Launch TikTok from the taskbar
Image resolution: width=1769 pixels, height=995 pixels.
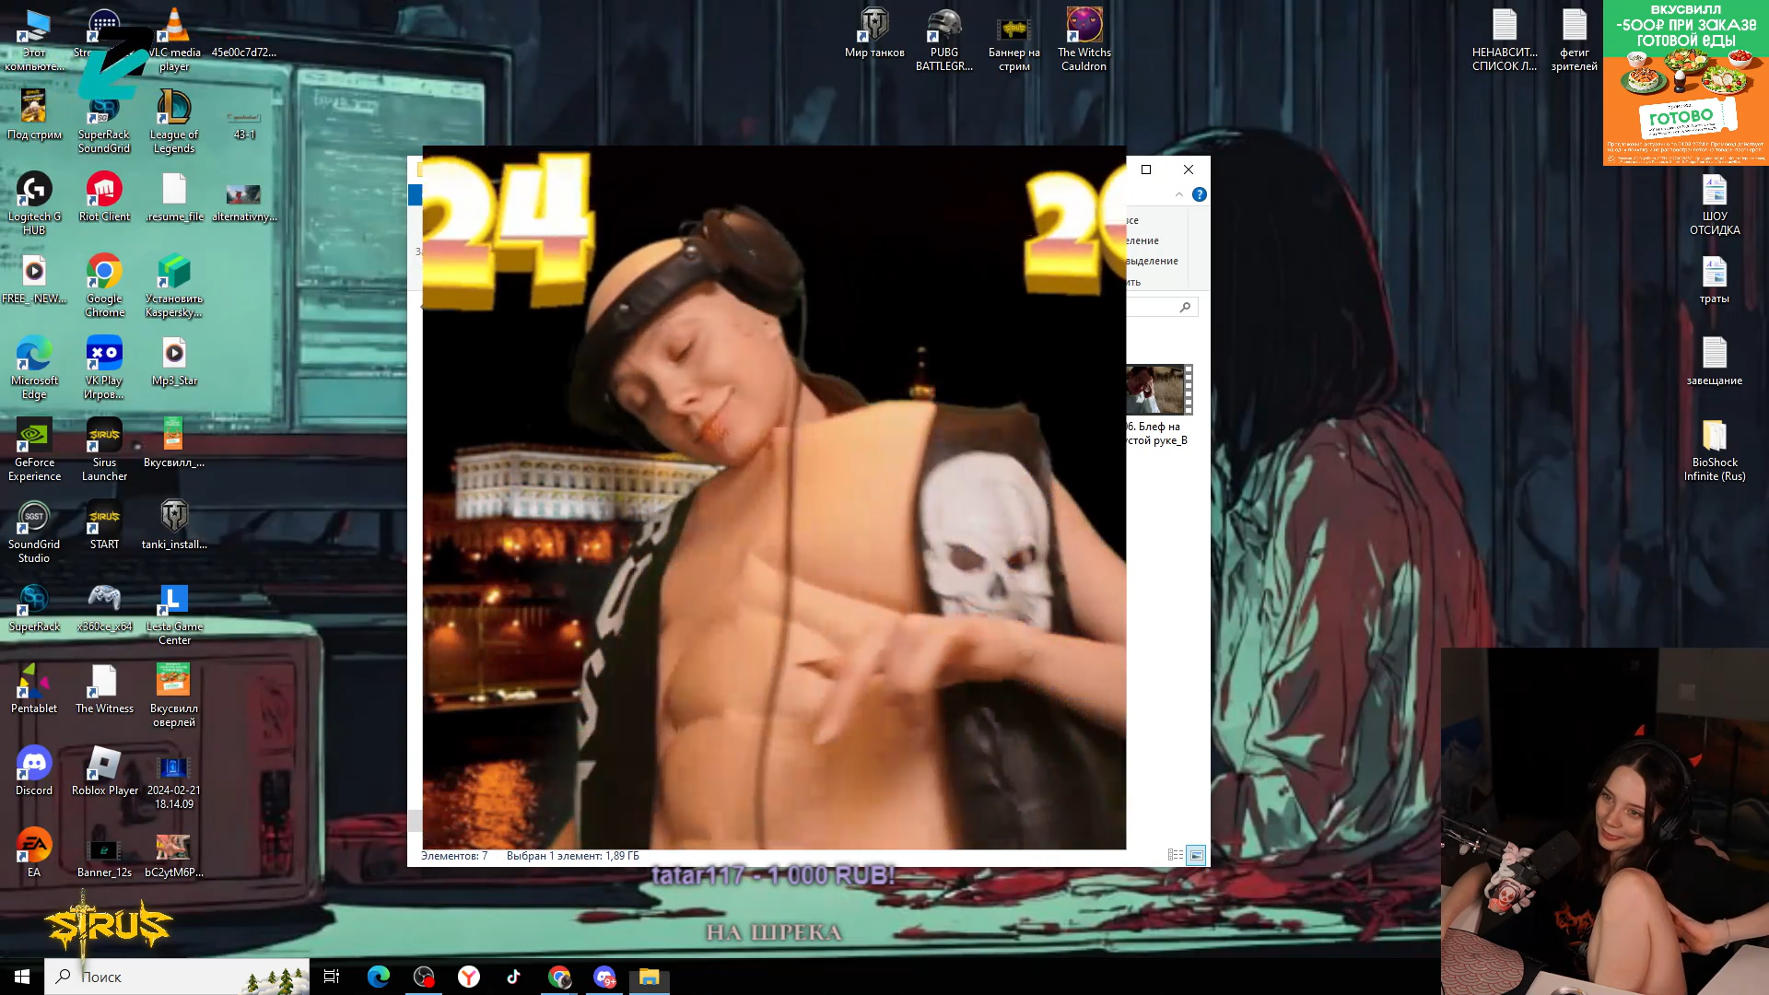[x=514, y=977]
